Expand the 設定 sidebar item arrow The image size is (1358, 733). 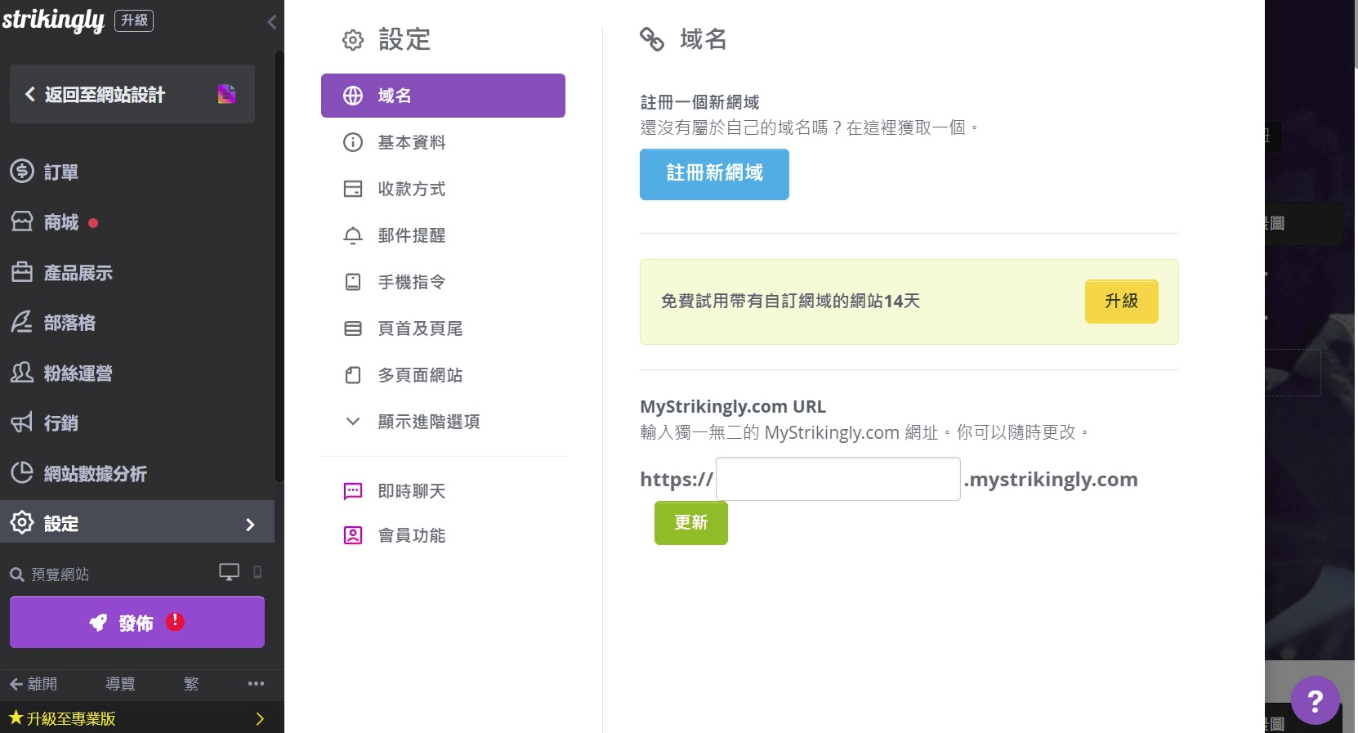point(250,524)
